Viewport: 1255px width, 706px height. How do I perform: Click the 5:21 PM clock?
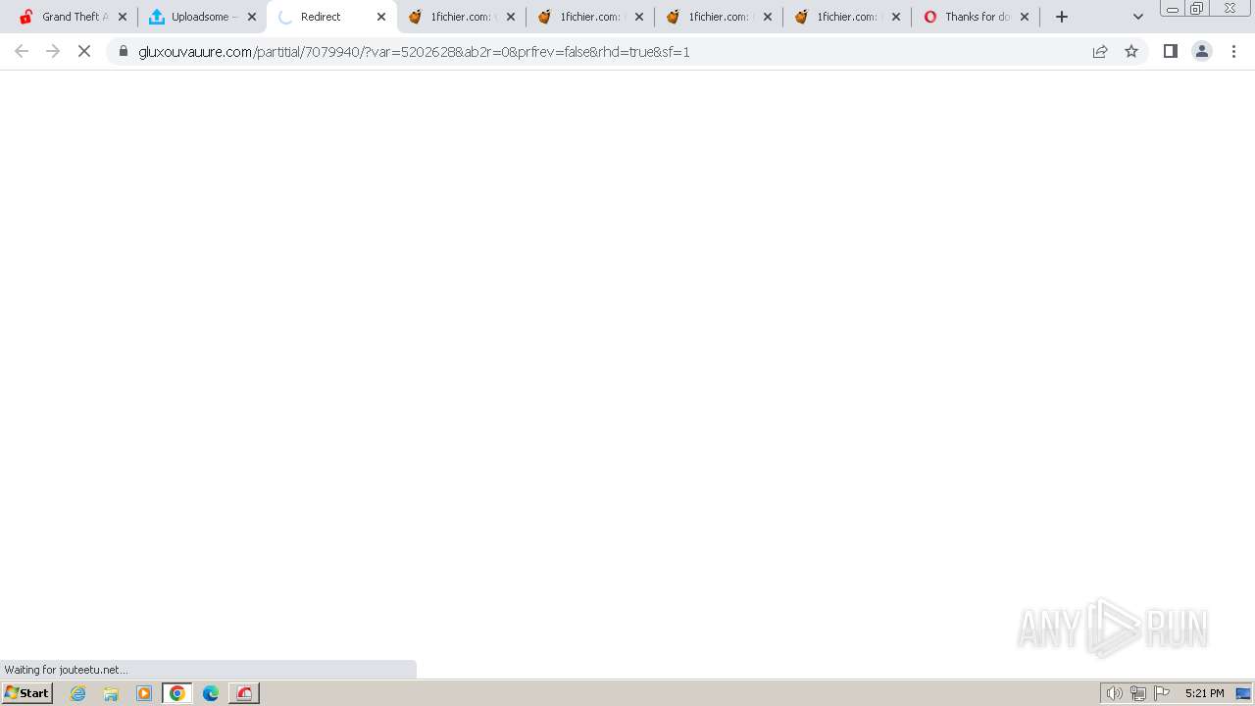point(1204,693)
